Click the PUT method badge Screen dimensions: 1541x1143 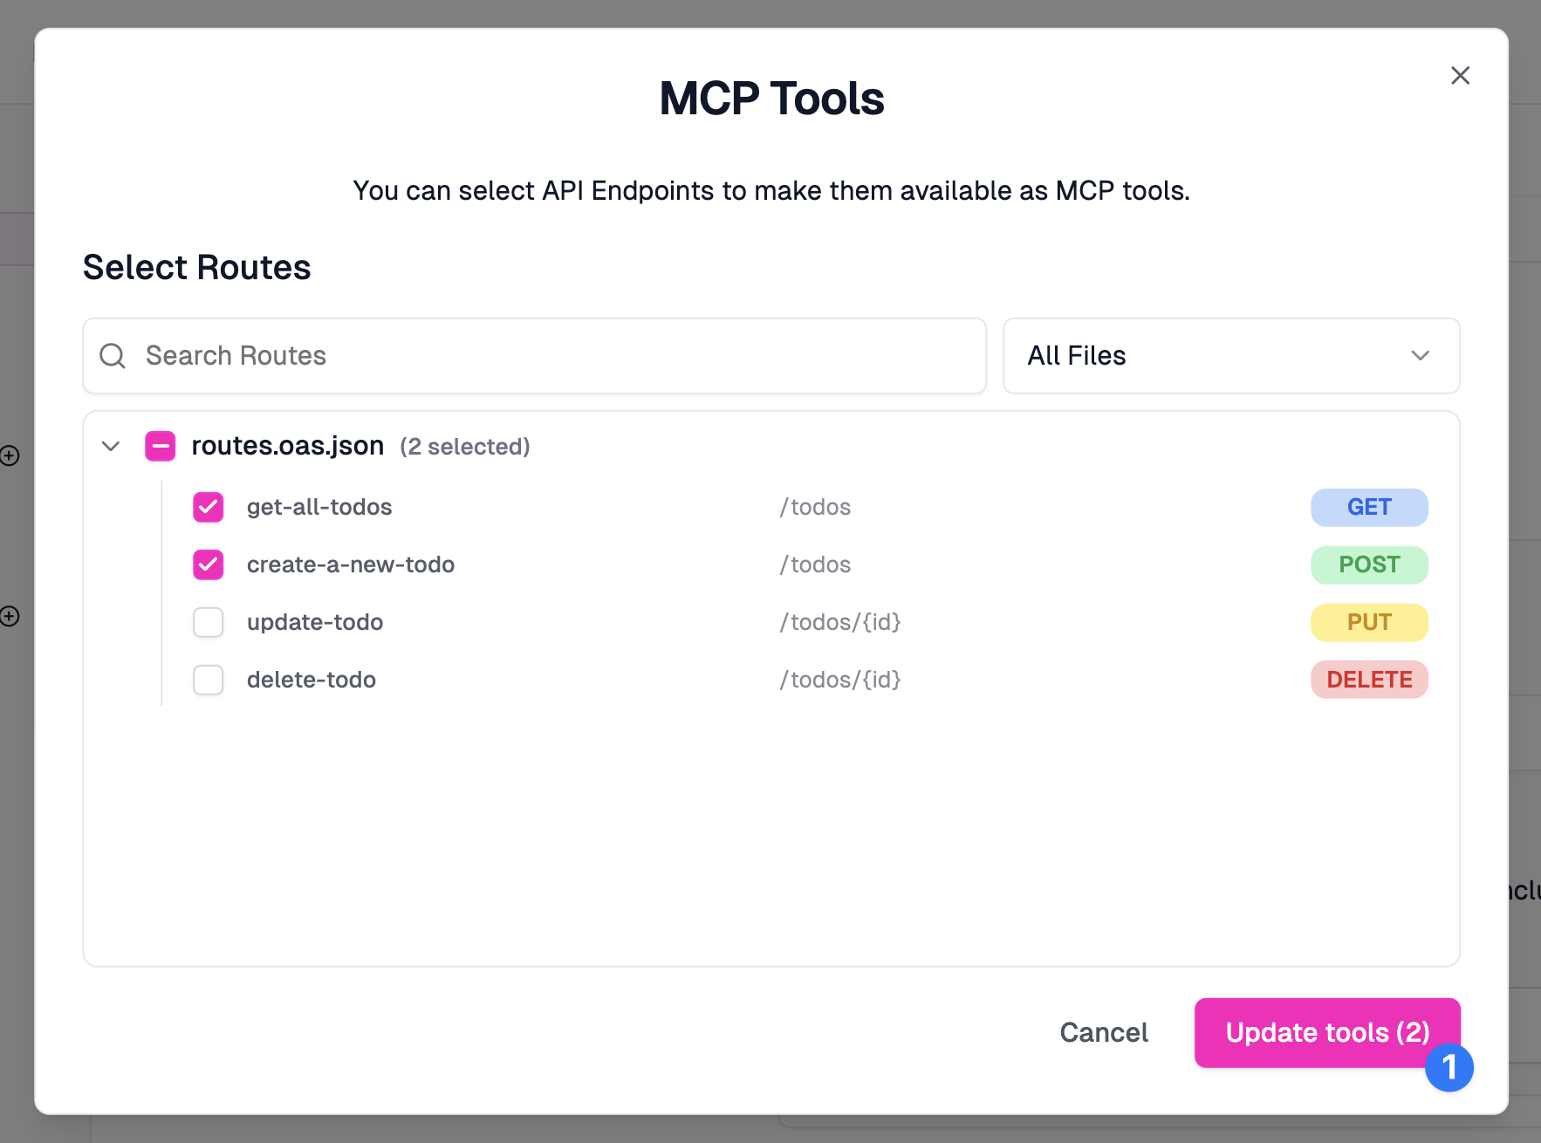[x=1368, y=622]
